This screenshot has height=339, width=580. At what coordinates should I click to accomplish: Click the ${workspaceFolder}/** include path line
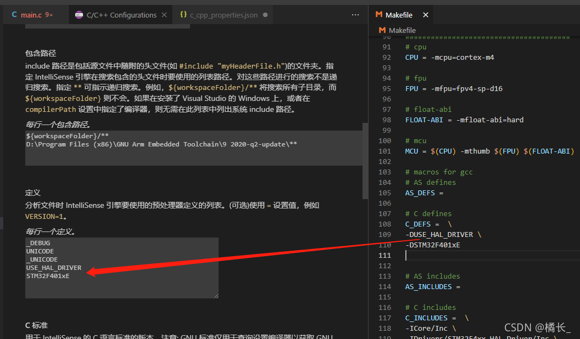click(x=68, y=136)
